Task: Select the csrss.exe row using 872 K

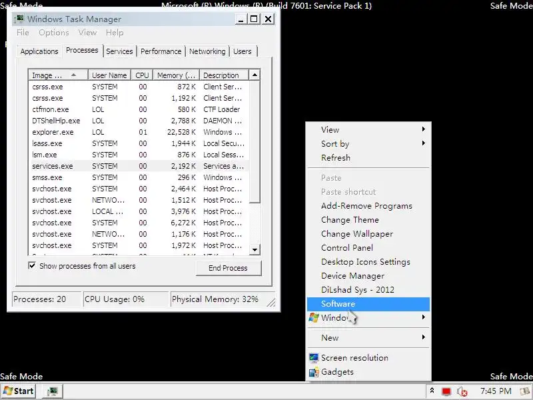Action: (139, 87)
